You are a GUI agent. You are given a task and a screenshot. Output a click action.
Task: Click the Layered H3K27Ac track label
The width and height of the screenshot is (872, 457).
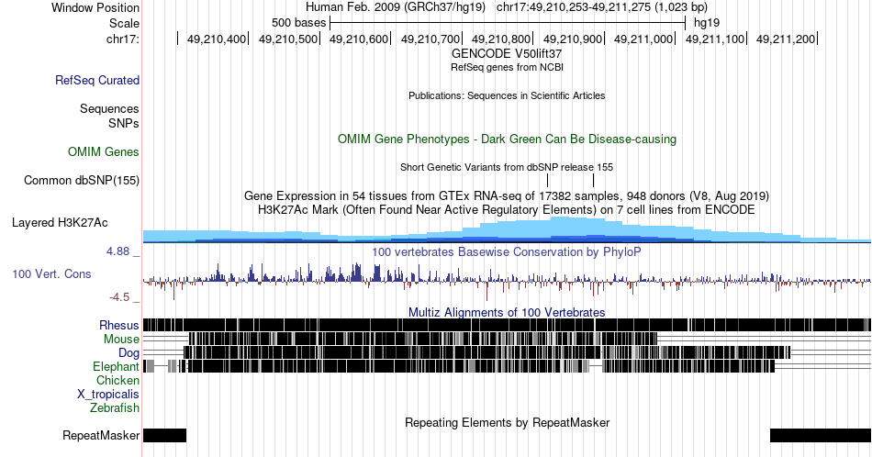(x=60, y=222)
